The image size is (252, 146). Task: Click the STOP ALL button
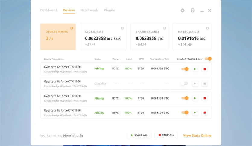(166, 135)
